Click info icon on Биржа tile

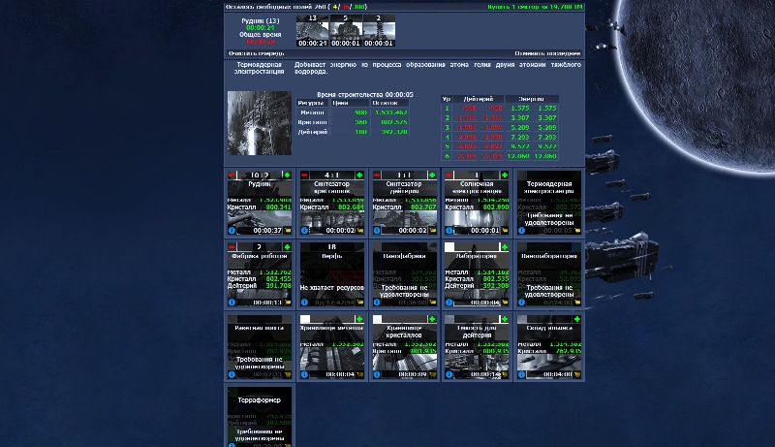(x=303, y=303)
